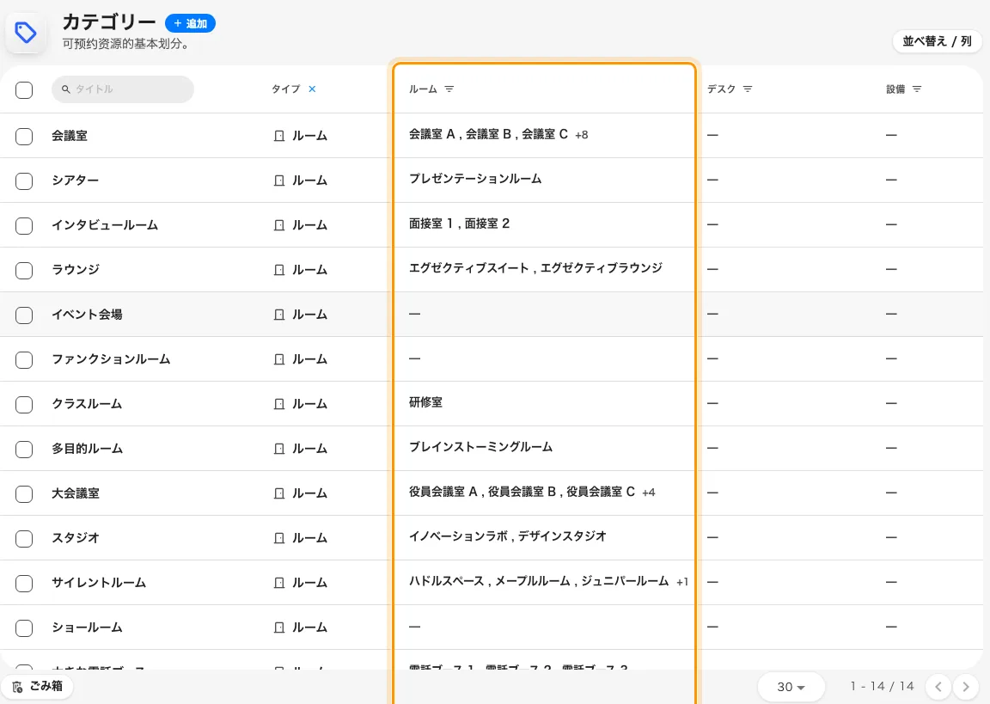Click the room type icon in クラスルーム row
990x704 pixels.
(279, 404)
